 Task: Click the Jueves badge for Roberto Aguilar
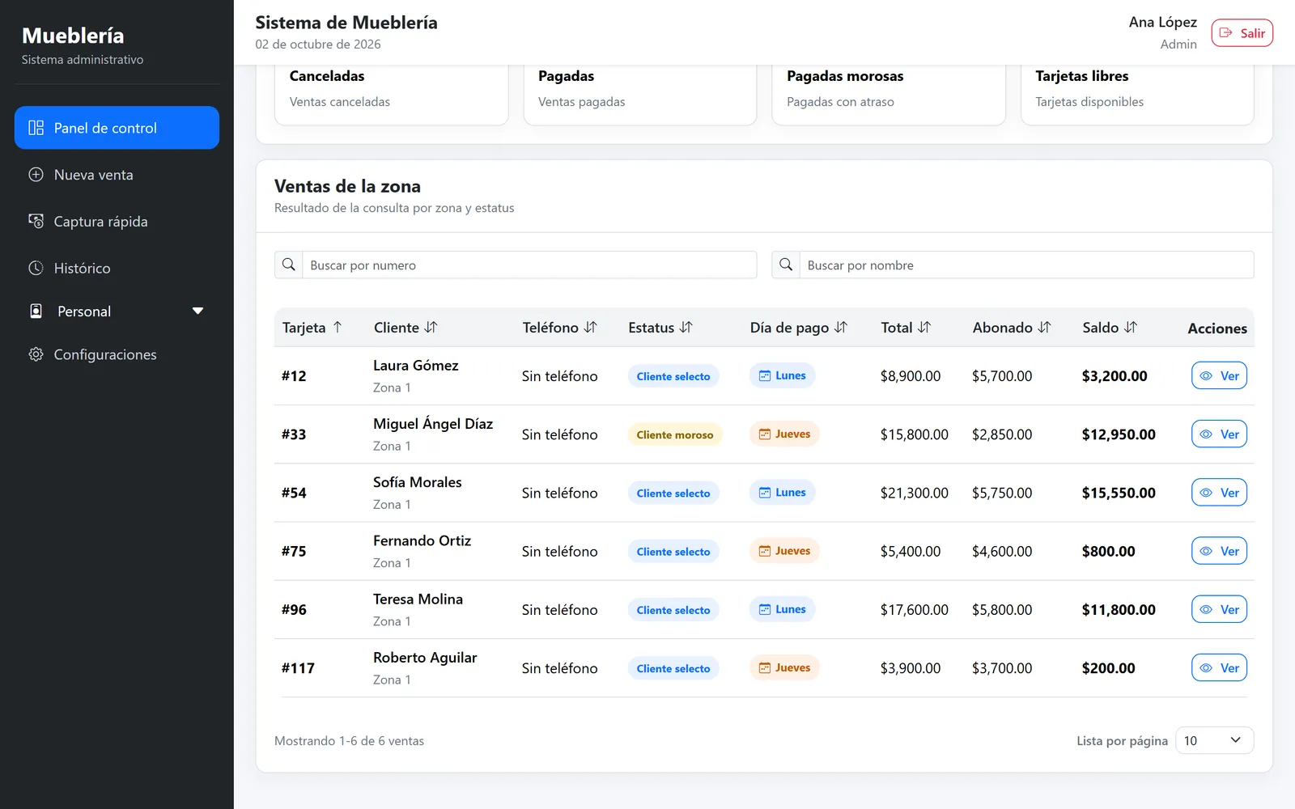(x=784, y=667)
